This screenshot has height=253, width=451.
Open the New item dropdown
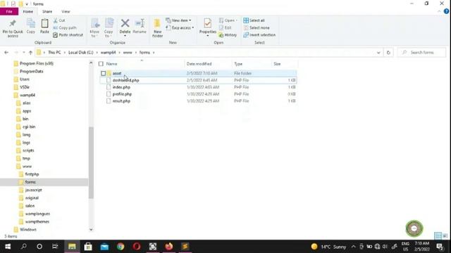(x=178, y=20)
